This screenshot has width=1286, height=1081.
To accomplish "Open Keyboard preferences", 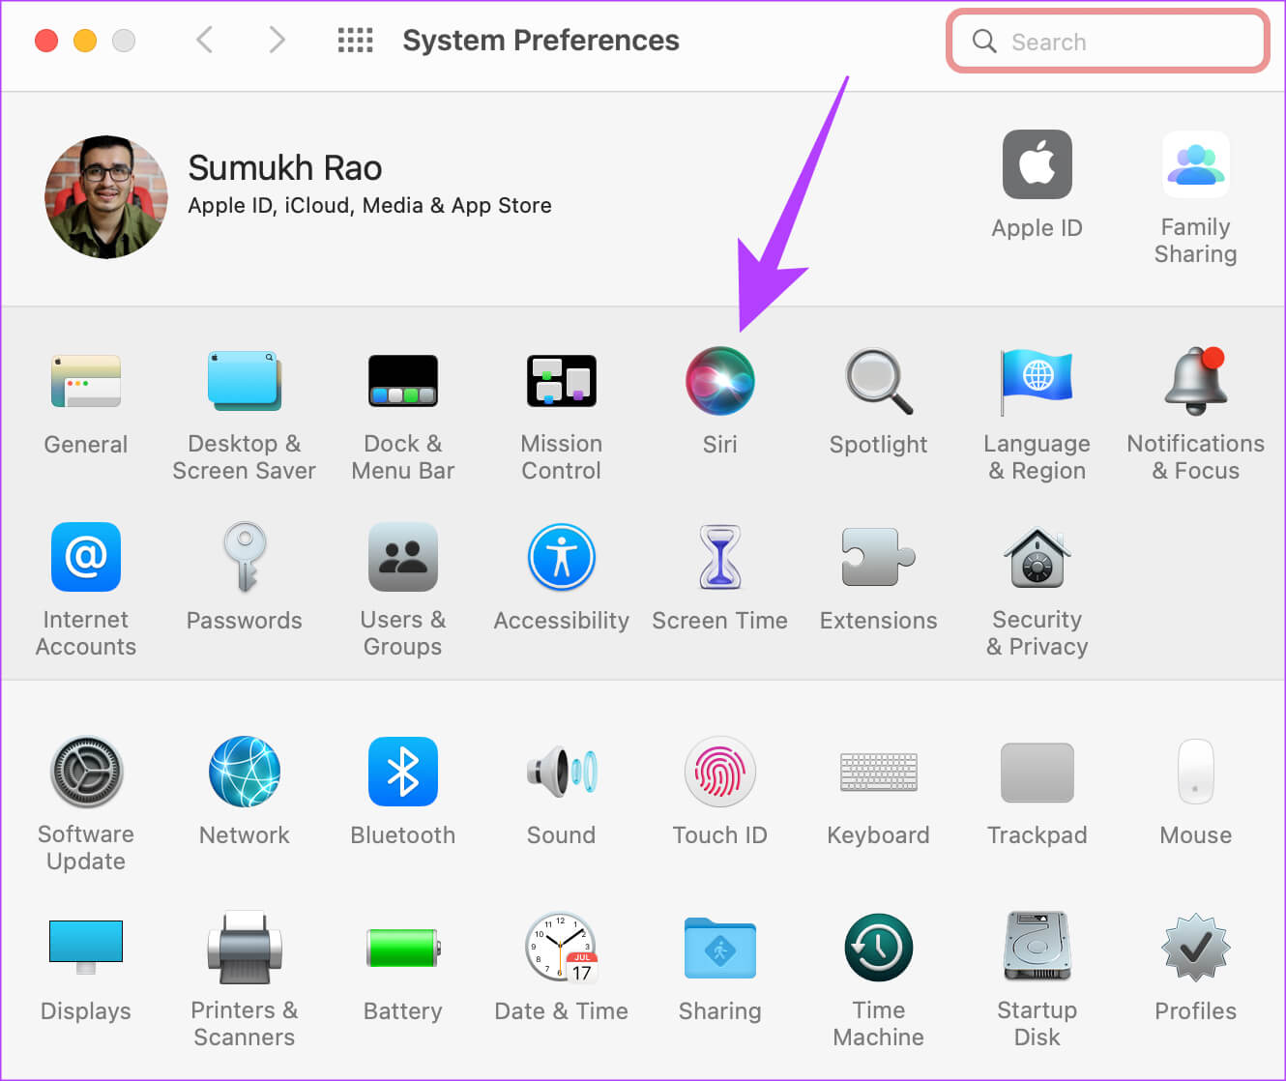I will (879, 772).
